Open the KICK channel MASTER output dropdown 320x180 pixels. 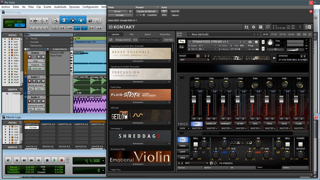tap(196, 128)
